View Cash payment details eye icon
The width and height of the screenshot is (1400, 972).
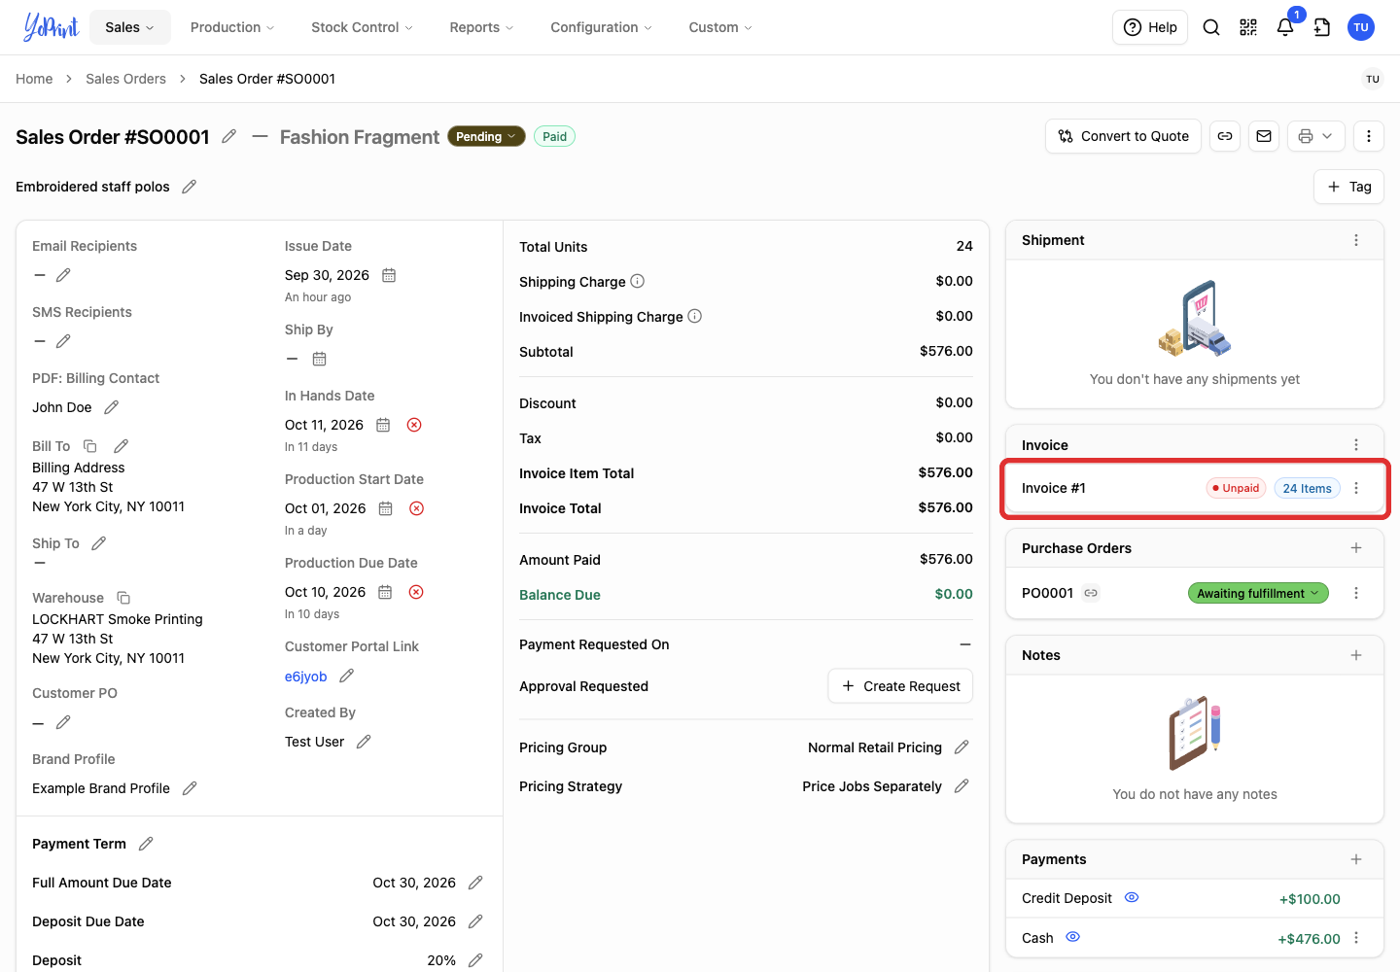point(1073,937)
